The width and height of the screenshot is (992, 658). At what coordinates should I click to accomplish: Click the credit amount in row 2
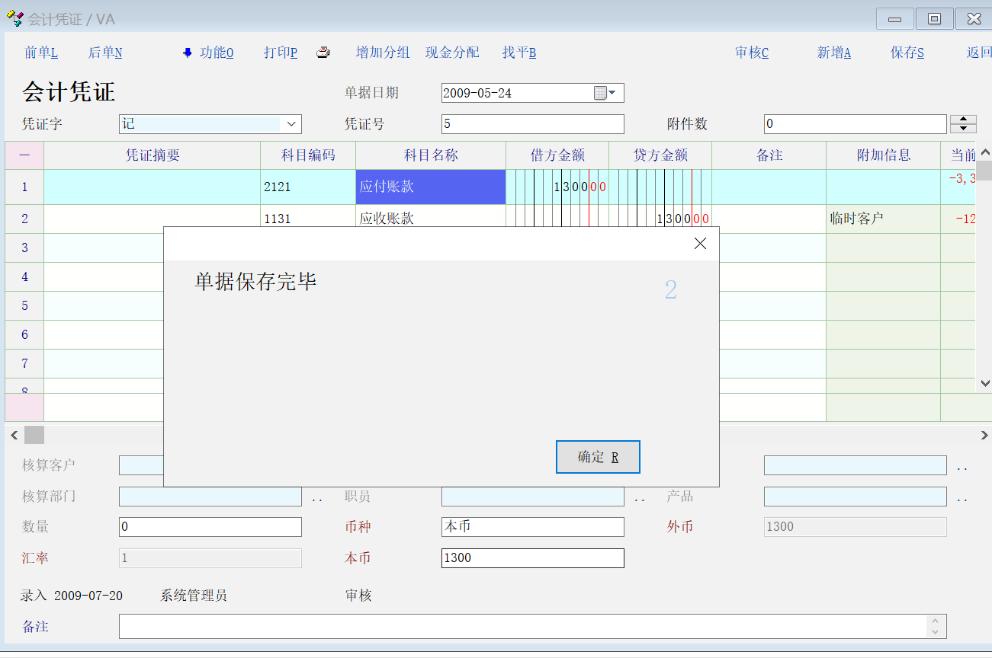tap(660, 219)
